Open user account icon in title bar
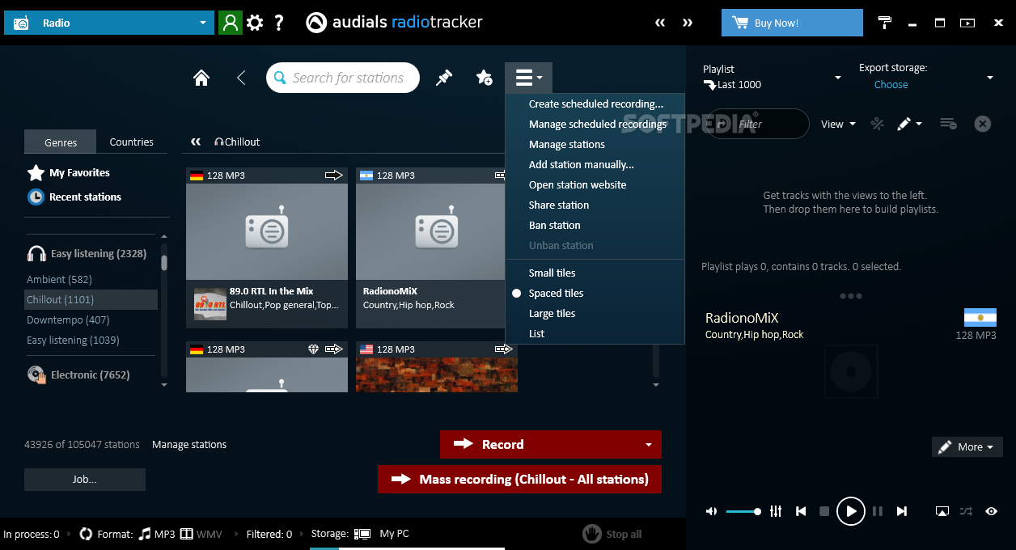This screenshot has height=550, width=1016. 231,23
